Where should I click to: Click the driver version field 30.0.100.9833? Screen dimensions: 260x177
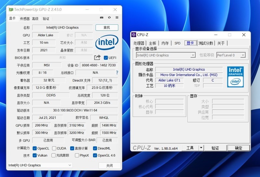(75, 110)
